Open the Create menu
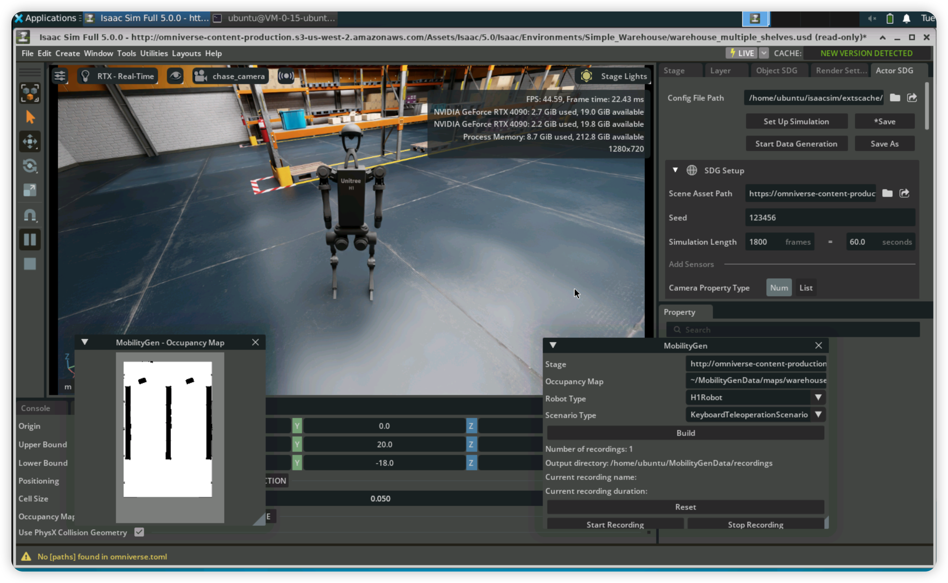This screenshot has width=948, height=583. (x=68, y=53)
